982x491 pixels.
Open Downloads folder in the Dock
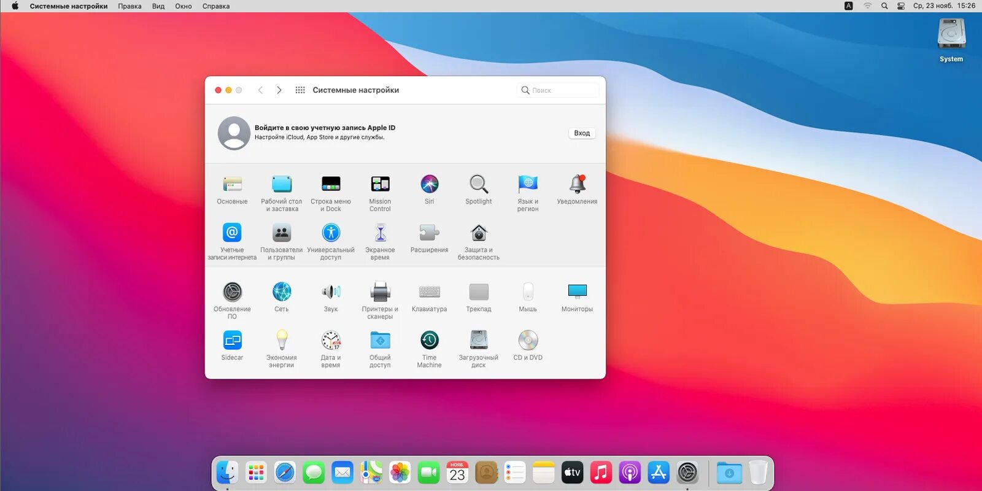729,473
